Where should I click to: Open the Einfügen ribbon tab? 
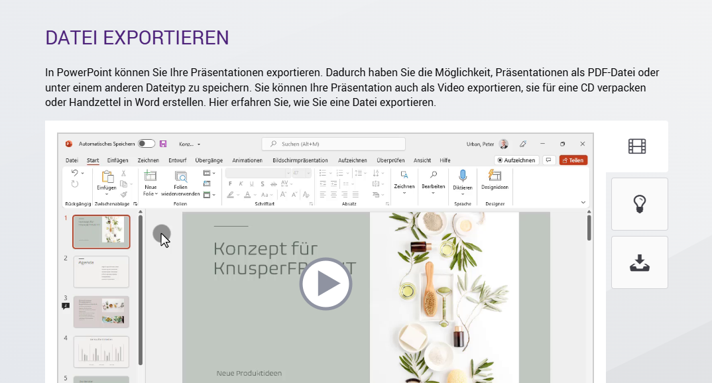pos(117,160)
